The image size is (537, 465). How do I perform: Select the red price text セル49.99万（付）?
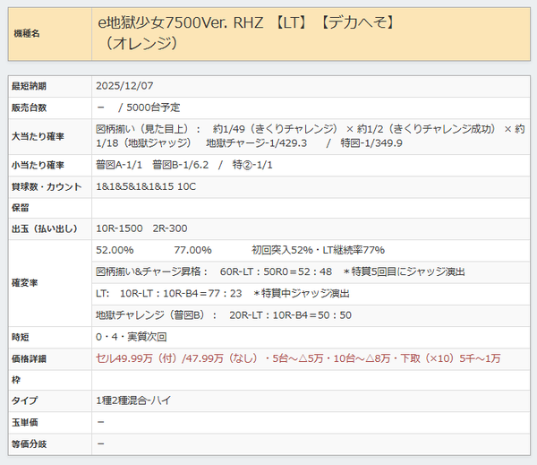coord(136,358)
